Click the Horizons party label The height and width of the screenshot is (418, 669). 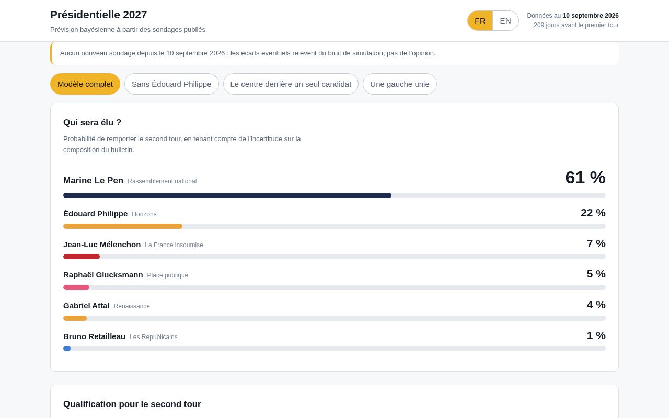click(x=144, y=214)
